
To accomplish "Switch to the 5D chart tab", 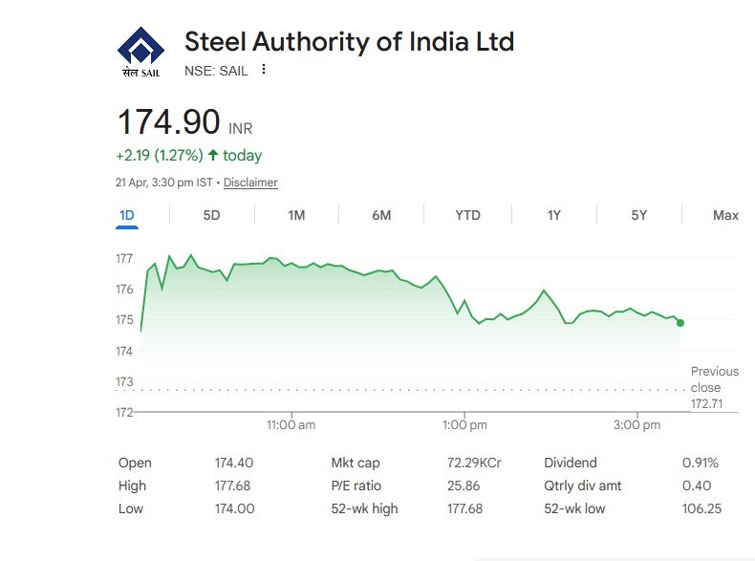I will pos(211,215).
